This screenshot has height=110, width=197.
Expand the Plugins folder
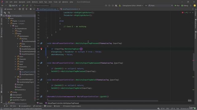(9, 21)
